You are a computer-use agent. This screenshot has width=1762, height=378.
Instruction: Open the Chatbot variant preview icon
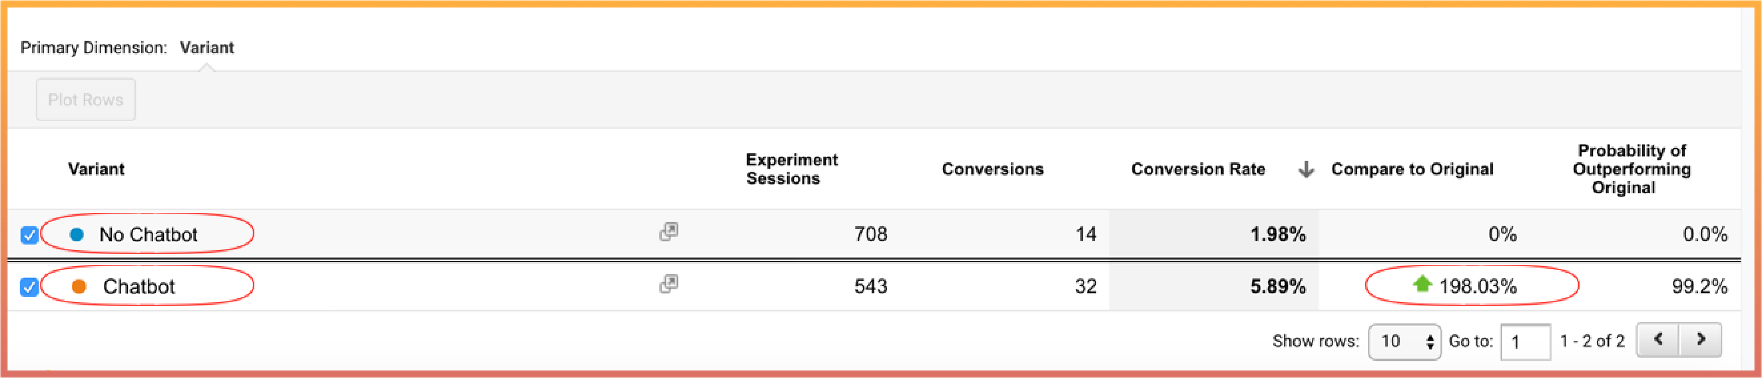pyautogui.click(x=668, y=283)
